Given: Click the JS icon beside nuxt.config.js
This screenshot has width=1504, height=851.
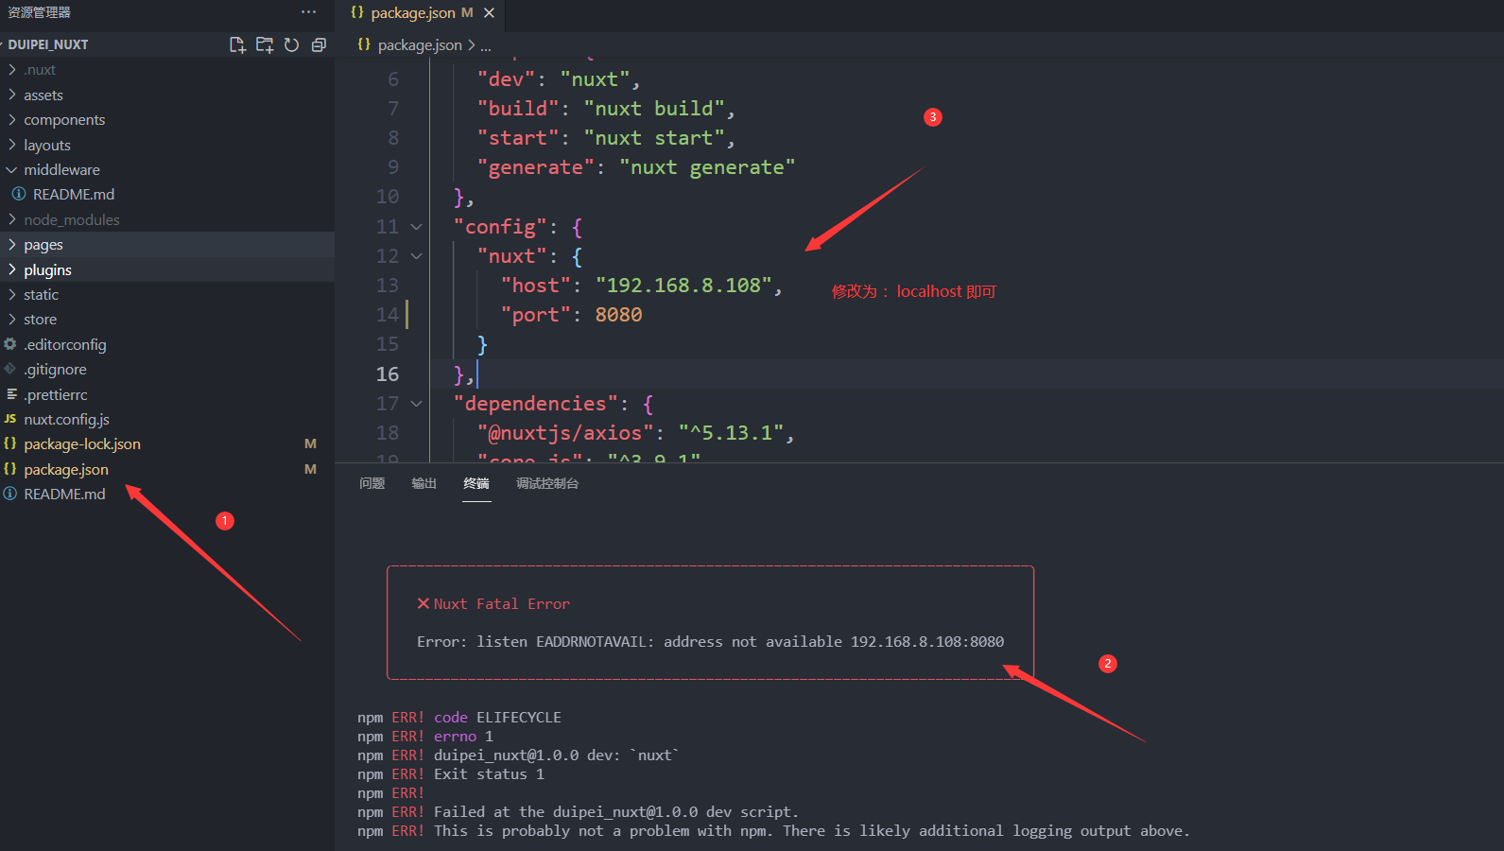Looking at the screenshot, I should [x=10, y=419].
